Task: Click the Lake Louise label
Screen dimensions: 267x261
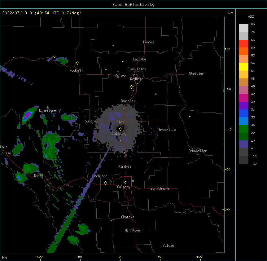Action: pyautogui.click(x=6, y=150)
